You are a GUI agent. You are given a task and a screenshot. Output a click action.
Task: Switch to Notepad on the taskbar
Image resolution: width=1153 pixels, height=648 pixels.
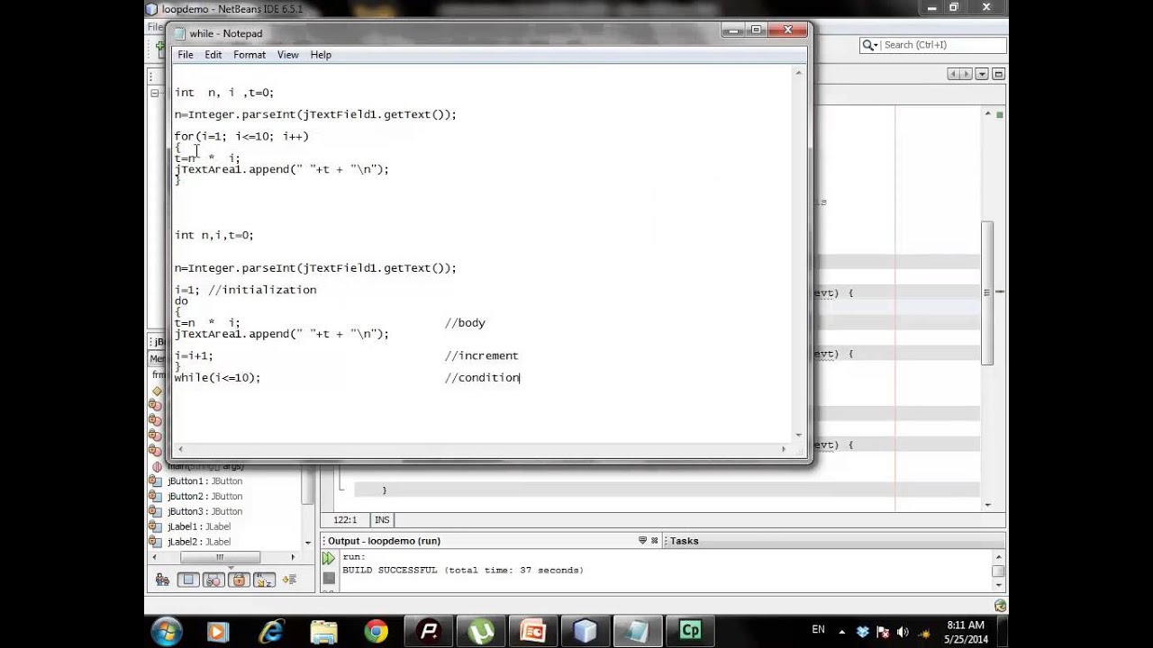point(638,632)
